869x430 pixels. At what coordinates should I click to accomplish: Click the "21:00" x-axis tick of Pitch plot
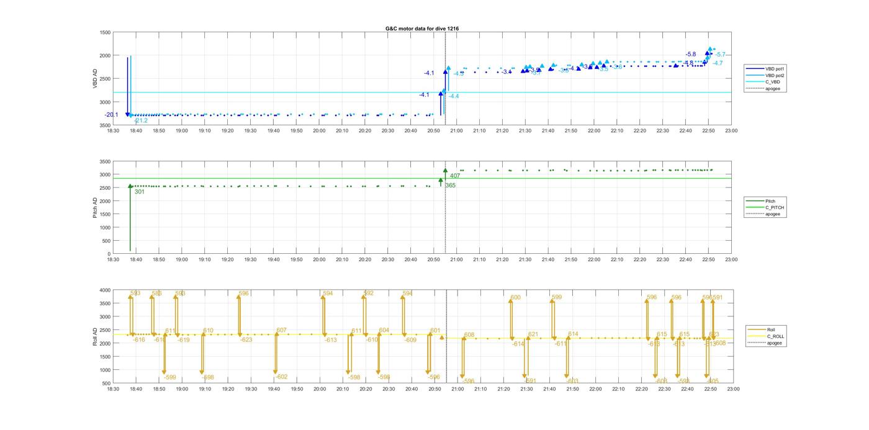pos(456,259)
